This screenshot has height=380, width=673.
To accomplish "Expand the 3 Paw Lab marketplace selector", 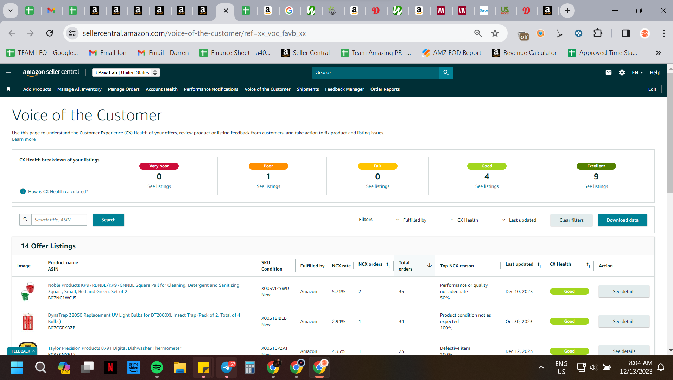I will pyautogui.click(x=126, y=72).
